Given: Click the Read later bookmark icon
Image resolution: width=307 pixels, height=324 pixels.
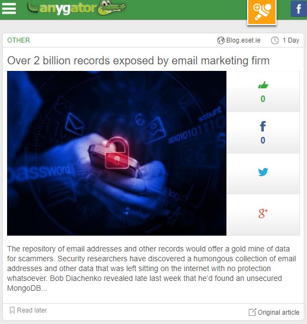Looking at the screenshot, I should [12, 310].
